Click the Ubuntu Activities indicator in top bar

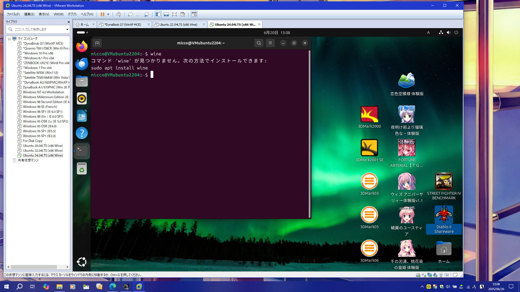coord(82,32)
